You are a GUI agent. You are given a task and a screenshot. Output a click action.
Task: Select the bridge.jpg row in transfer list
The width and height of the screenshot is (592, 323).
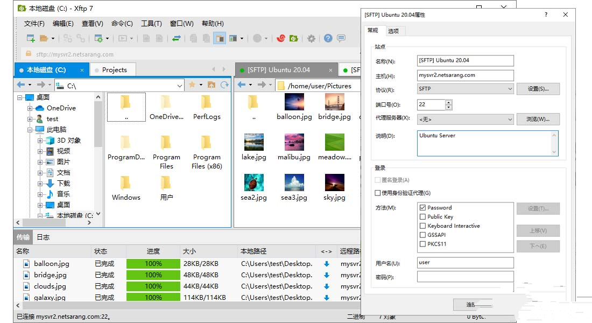click(187, 275)
